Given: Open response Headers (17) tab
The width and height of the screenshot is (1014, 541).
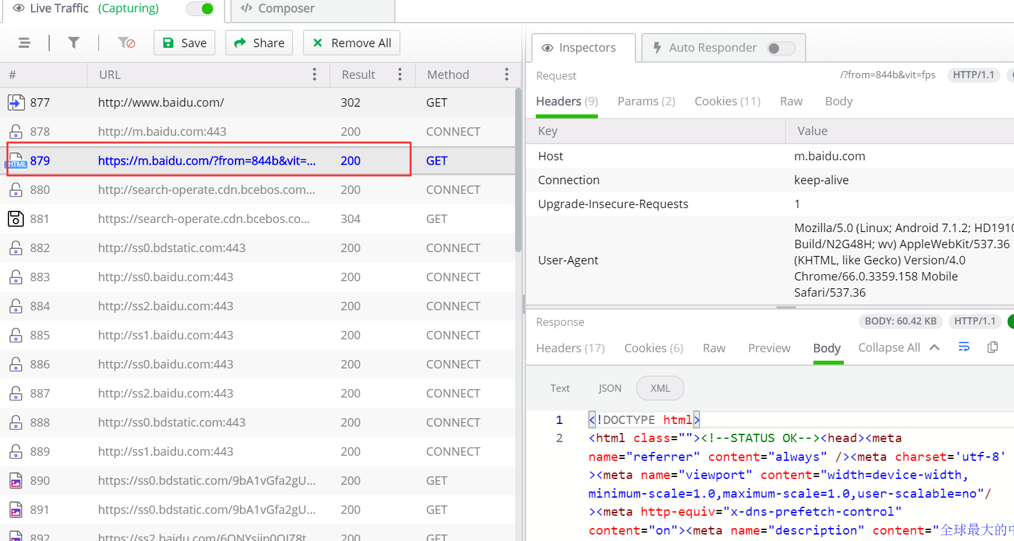Looking at the screenshot, I should point(571,348).
